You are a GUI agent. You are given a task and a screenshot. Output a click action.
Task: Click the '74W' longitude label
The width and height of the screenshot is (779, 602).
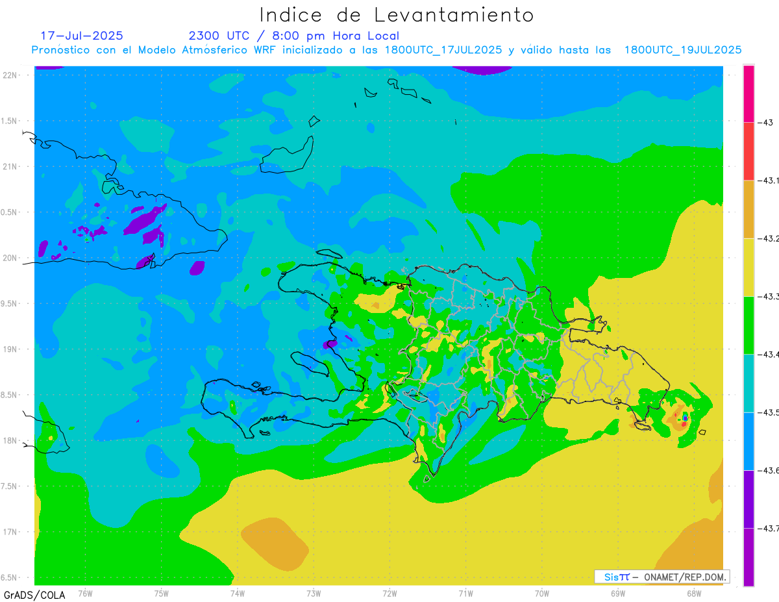[x=237, y=594]
